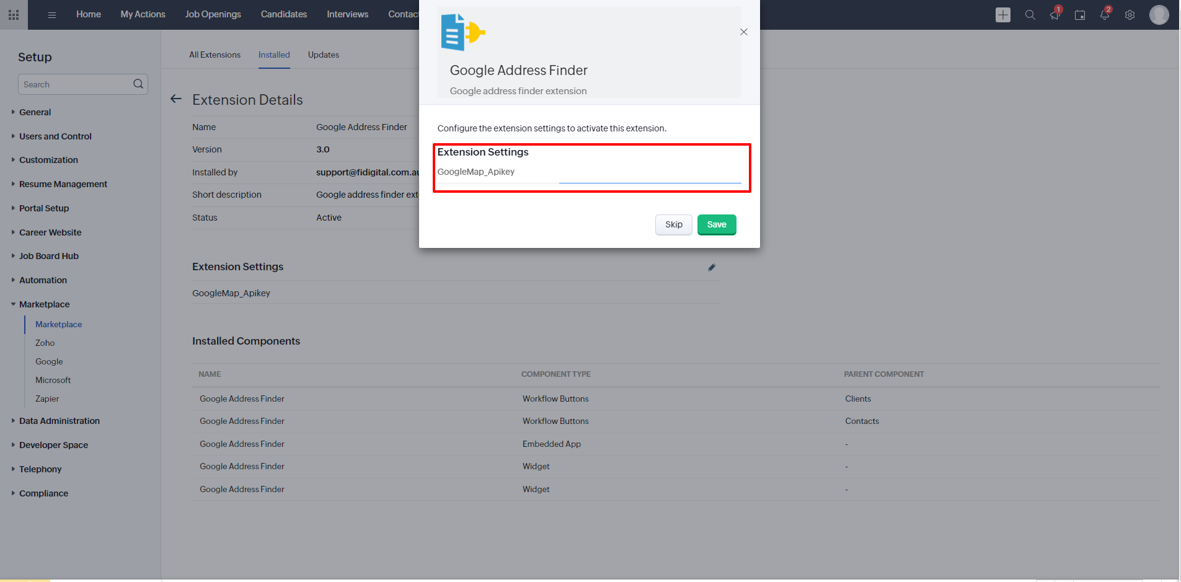
Task: Expand the Automation section
Action: tap(43, 280)
